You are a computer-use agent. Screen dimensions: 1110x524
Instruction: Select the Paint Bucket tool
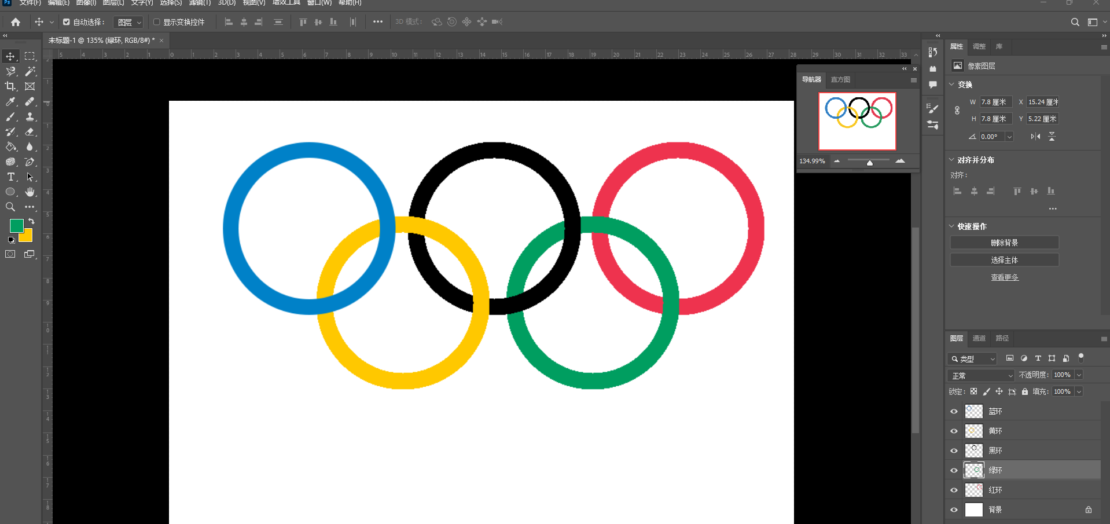[x=10, y=146]
